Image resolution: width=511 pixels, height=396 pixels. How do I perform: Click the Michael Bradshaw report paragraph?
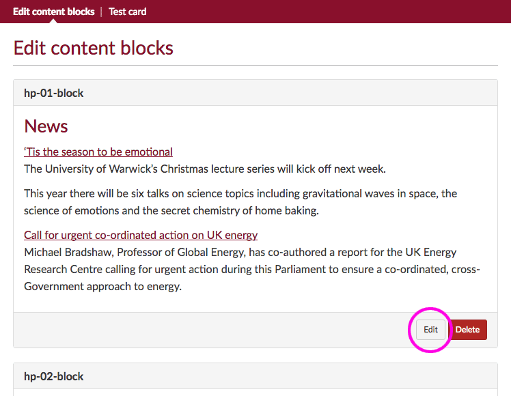tap(251, 269)
